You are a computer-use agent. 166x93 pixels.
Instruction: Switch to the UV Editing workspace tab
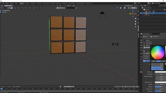[x=39, y=3]
